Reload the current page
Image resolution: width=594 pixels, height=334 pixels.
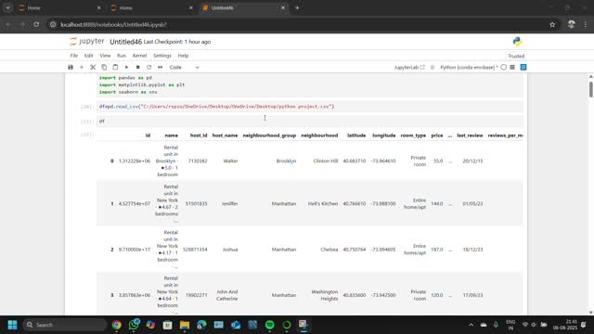tap(36, 25)
